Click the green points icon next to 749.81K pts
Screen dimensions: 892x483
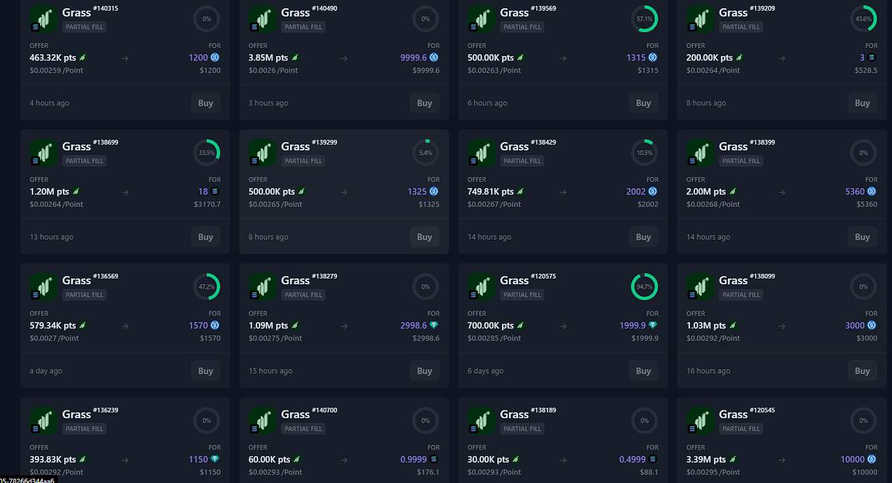(521, 191)
